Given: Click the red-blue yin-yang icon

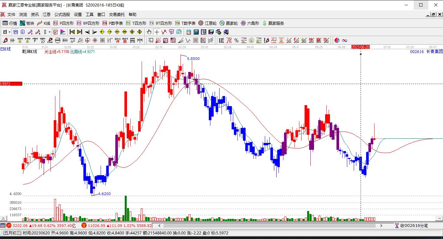Looking at the screenshot, I should [x=337, y=40].
